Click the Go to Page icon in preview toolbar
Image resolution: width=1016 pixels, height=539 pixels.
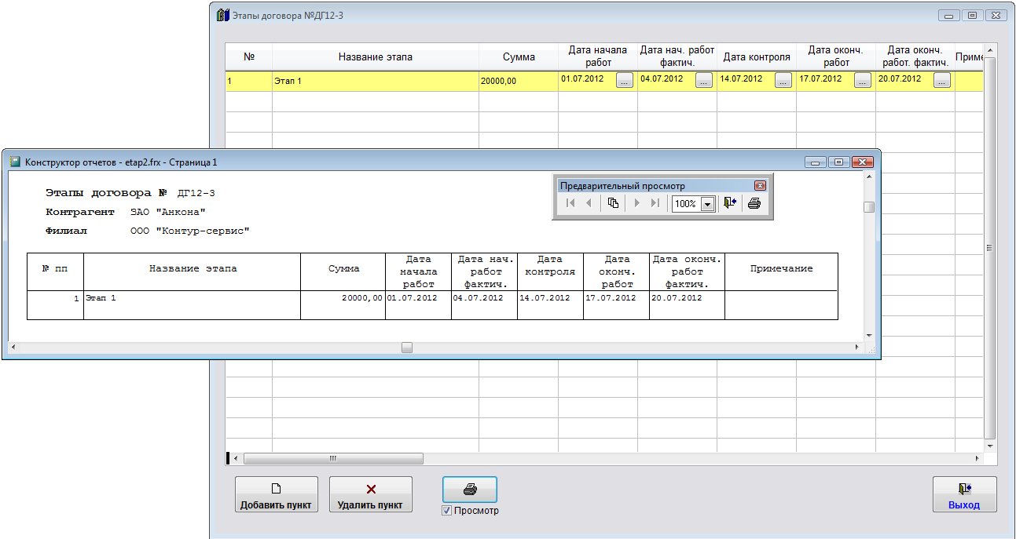coord(613,203)
